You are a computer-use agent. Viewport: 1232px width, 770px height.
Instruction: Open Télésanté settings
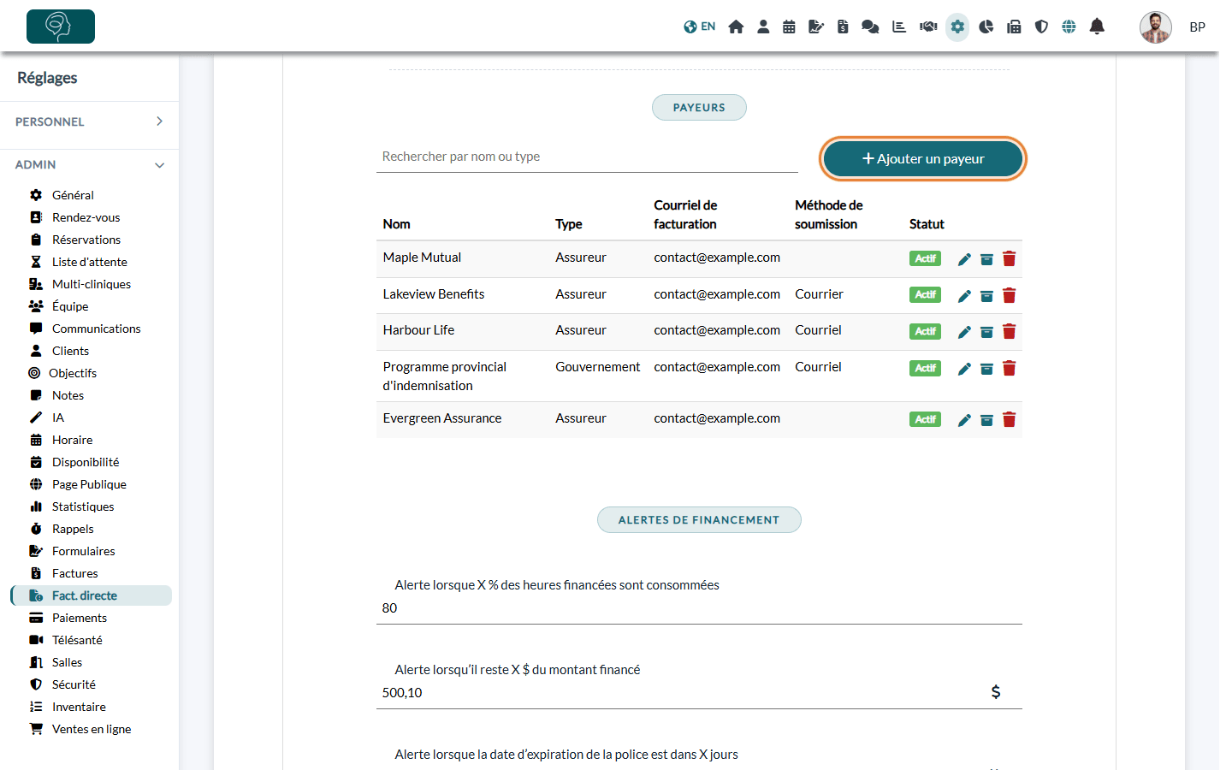[77, 640]
